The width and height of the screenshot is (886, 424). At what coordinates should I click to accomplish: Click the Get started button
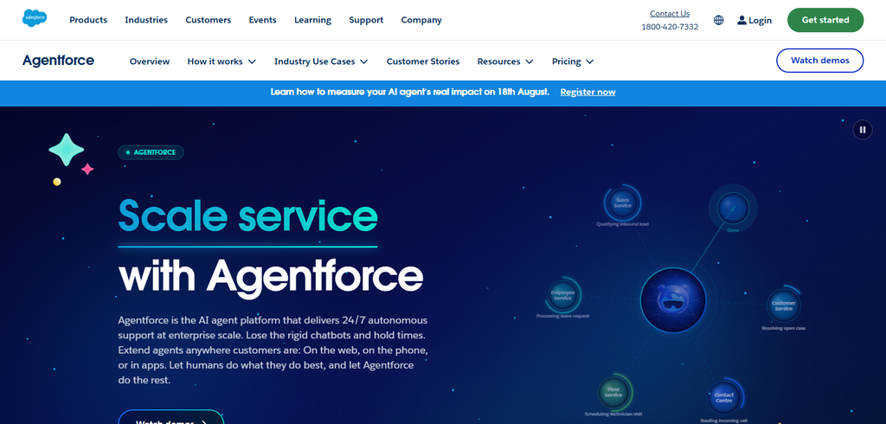(x=825, y=20)
